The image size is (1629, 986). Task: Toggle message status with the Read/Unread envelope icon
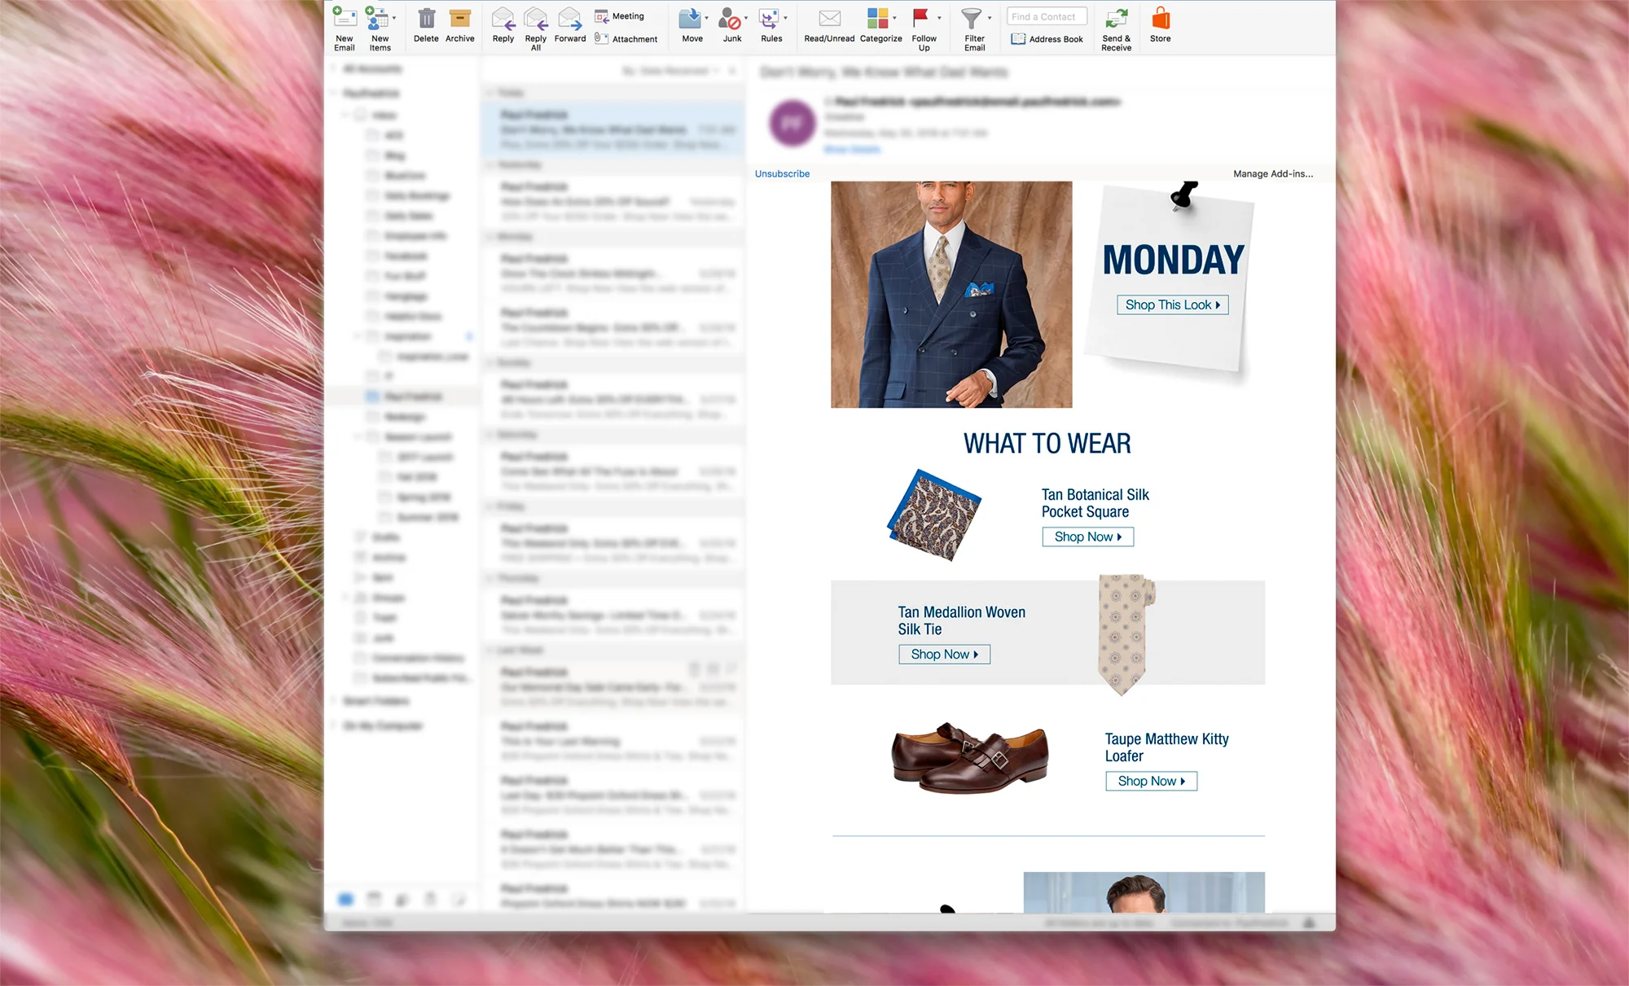(829, 18)
